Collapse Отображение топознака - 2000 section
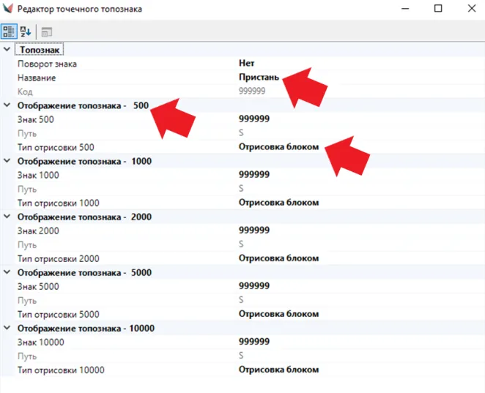This screenshot has height=393, width=485. point(7,217)
